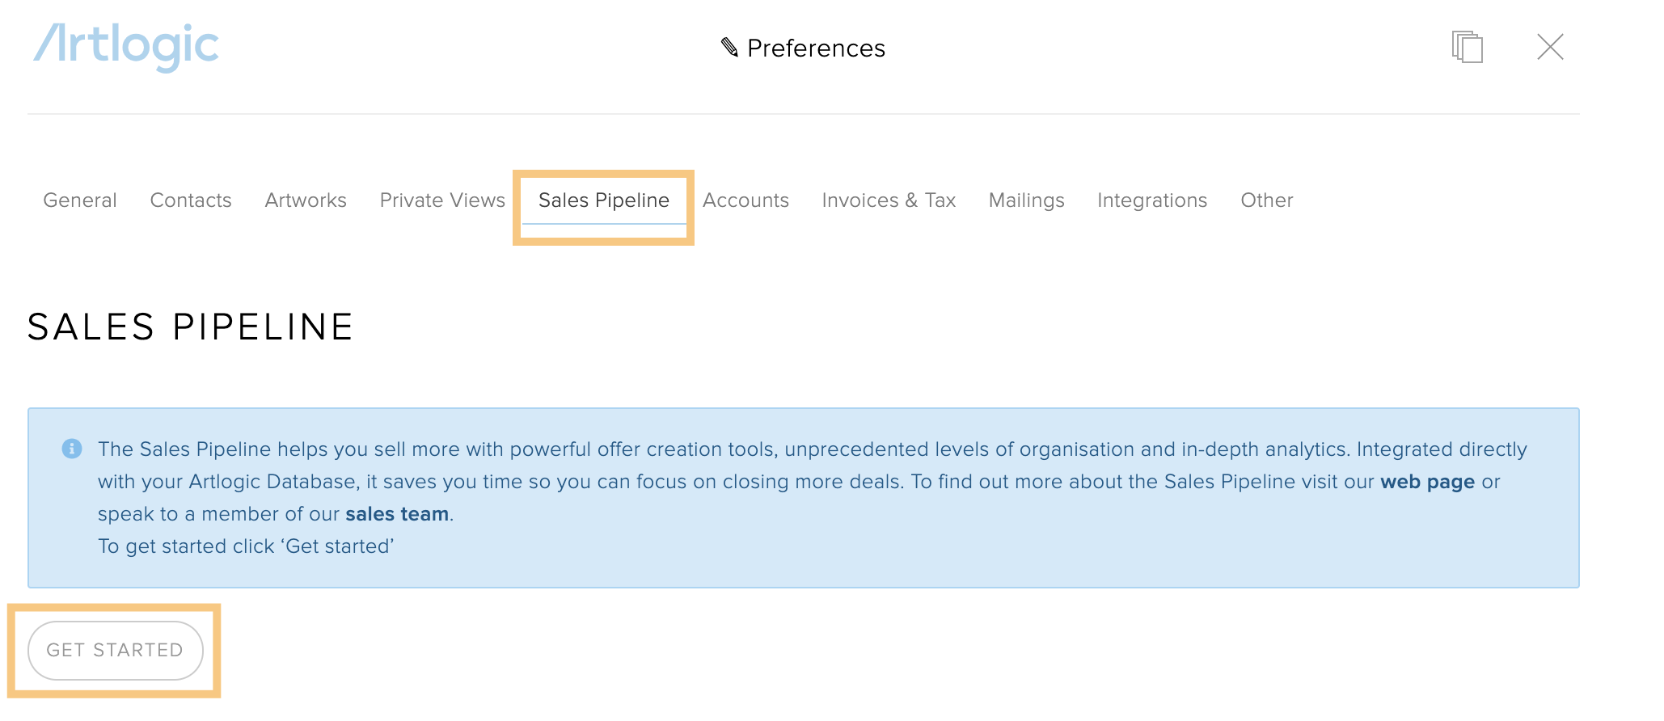The width and height of the screenshot is (1664, 721).
Task: Click the pencil icon beside Preferences
Action: click(x=729, y=48)
